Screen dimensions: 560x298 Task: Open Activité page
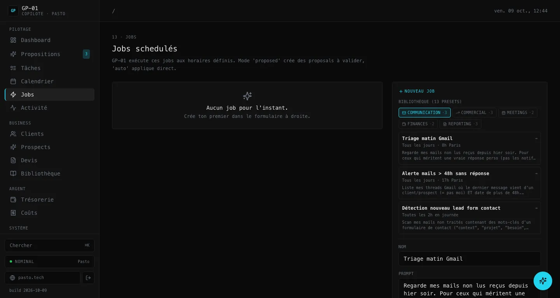(50, 108)
